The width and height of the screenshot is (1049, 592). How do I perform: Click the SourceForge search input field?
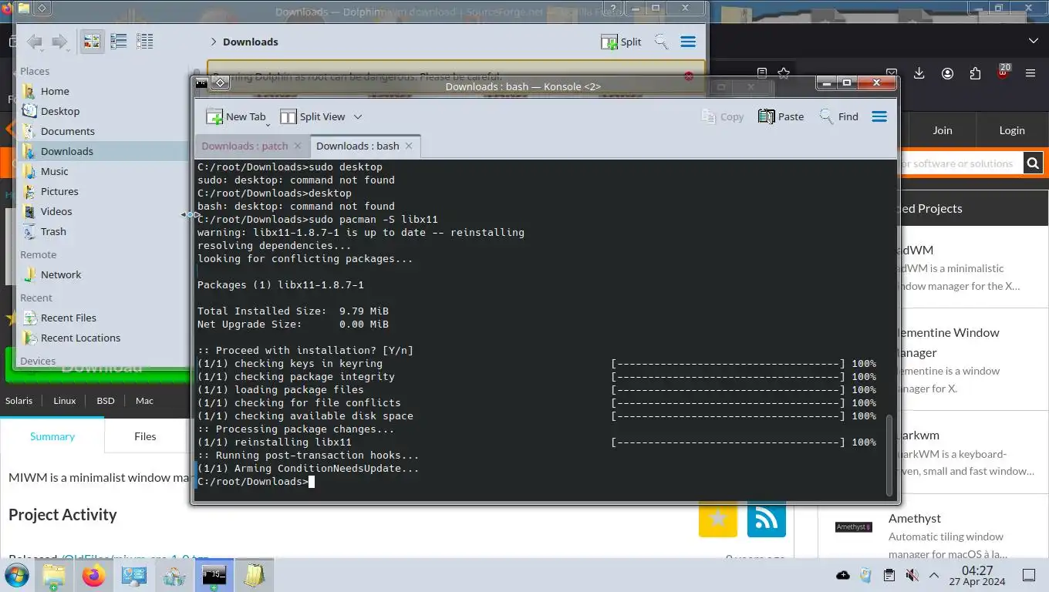[961, 163]
